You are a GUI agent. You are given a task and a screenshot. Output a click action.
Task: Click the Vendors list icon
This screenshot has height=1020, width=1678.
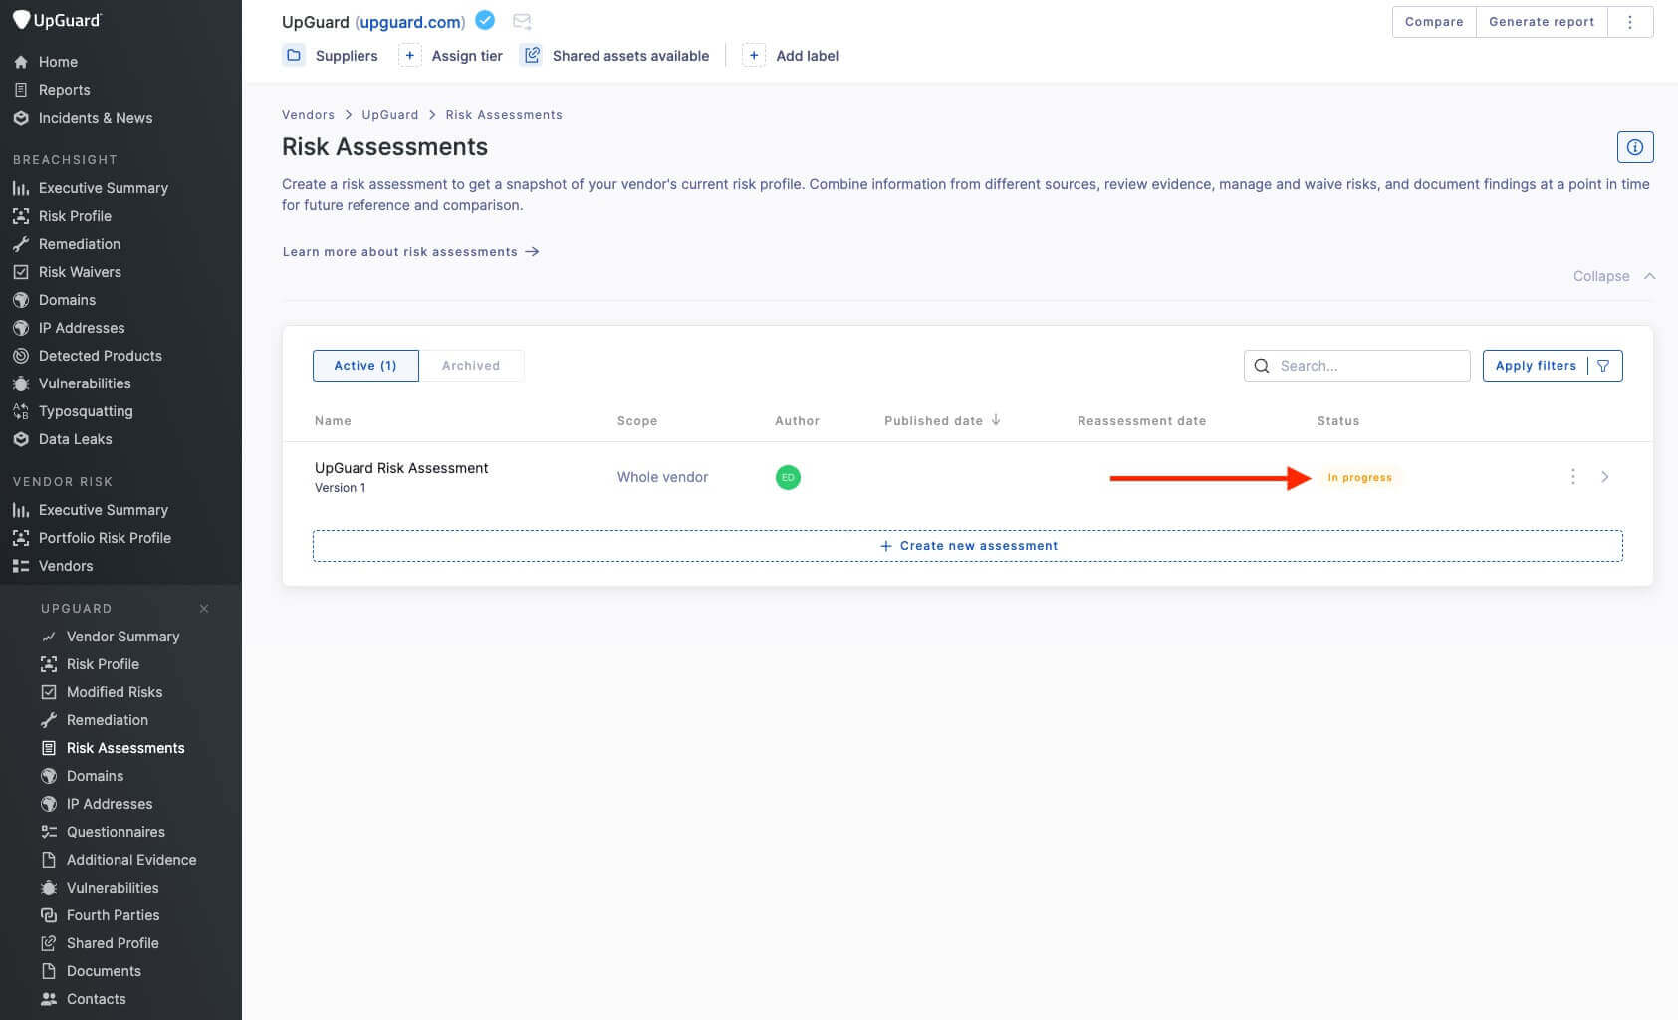point(20,566)
